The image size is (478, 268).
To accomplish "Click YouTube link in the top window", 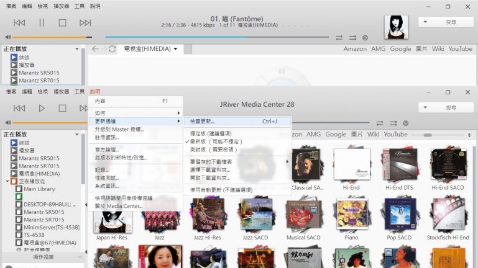I will 460,49.
